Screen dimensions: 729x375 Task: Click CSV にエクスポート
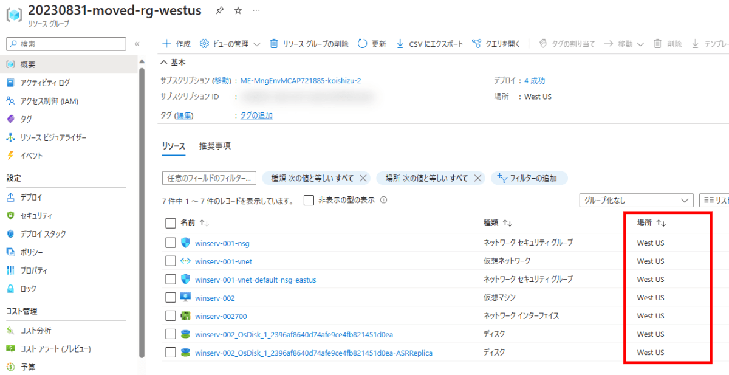pos(430,44)
